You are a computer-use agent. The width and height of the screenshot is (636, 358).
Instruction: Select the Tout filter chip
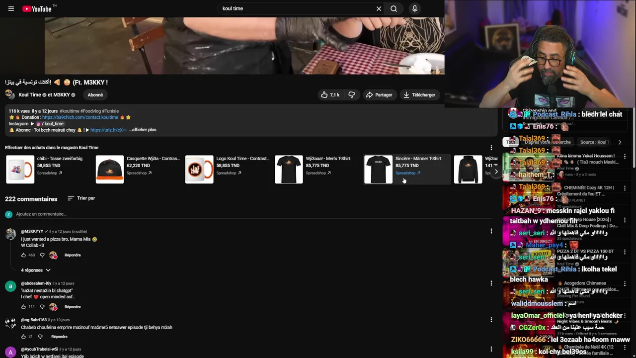[x=511, y=142]
